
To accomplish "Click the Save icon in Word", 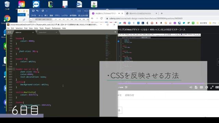I will [33, 11].
